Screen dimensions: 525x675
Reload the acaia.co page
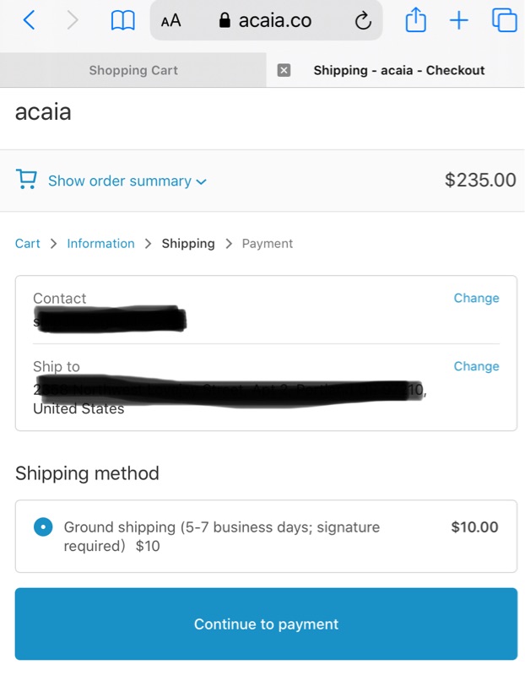[x=363, y=21]
